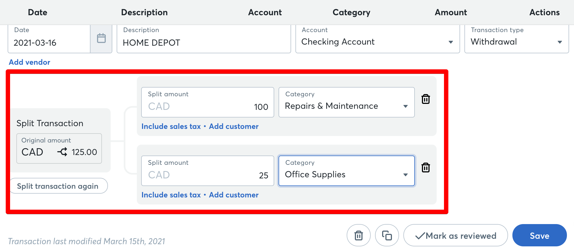Click the Actions column header
The width and height of the screenshot is (574, 248).
[x=544, y=12]
